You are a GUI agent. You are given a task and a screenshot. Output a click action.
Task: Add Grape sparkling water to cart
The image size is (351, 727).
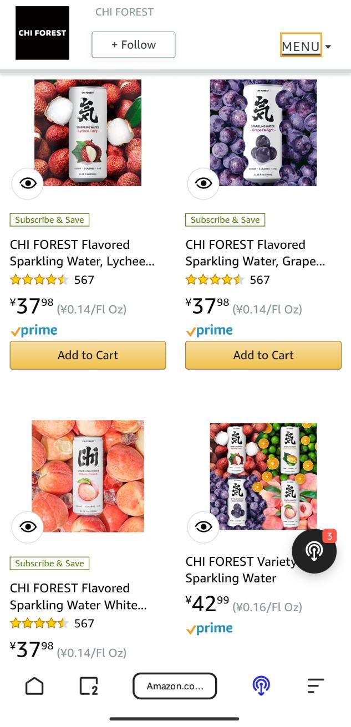pyautogui.click(x=263, y=355)
